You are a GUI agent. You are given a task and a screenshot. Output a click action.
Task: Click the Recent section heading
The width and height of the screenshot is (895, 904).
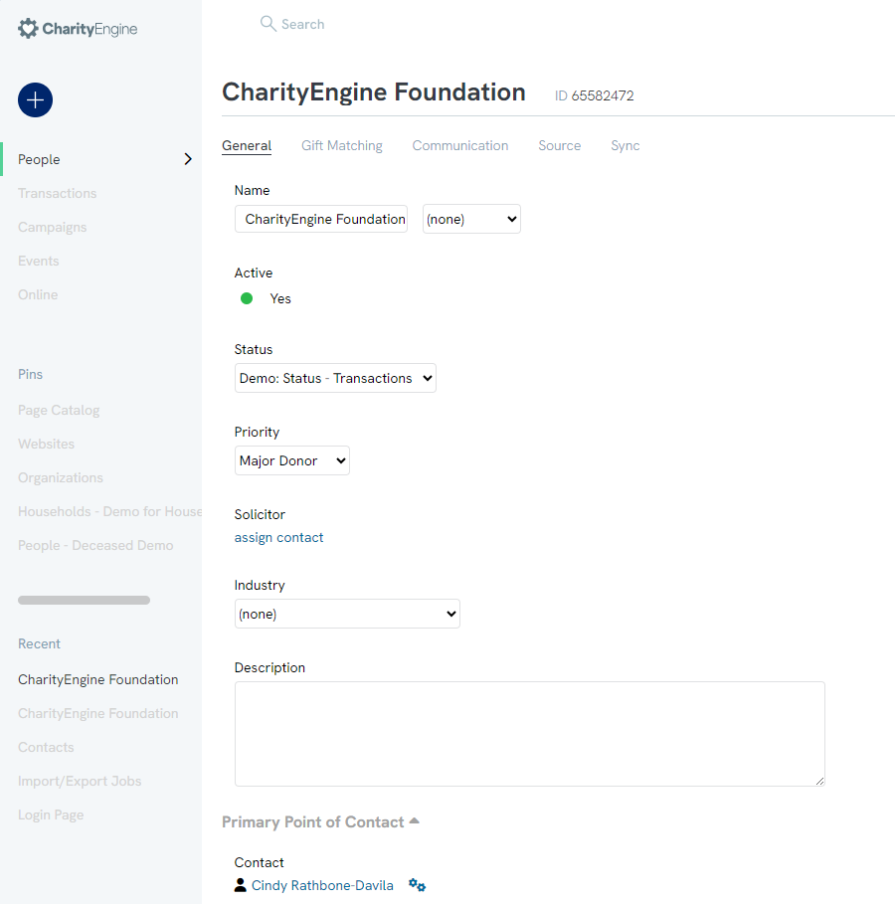tap(39, 644)
